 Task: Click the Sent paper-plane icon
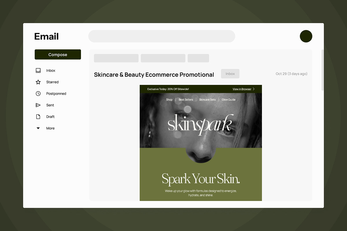tap(38, 105)
